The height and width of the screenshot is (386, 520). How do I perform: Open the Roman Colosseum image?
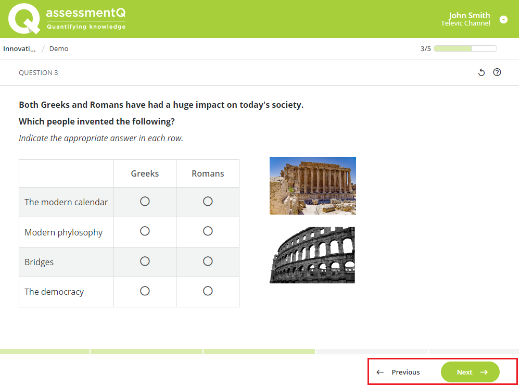(312, 255)
